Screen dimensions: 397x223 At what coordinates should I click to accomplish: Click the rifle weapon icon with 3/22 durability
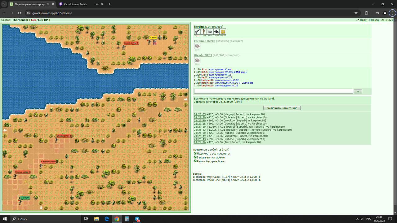[x=197, y=32]
